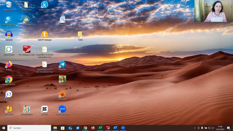
Task: Select the OpenOffice 4.1.10 installation folder
Action: [44, 67]
